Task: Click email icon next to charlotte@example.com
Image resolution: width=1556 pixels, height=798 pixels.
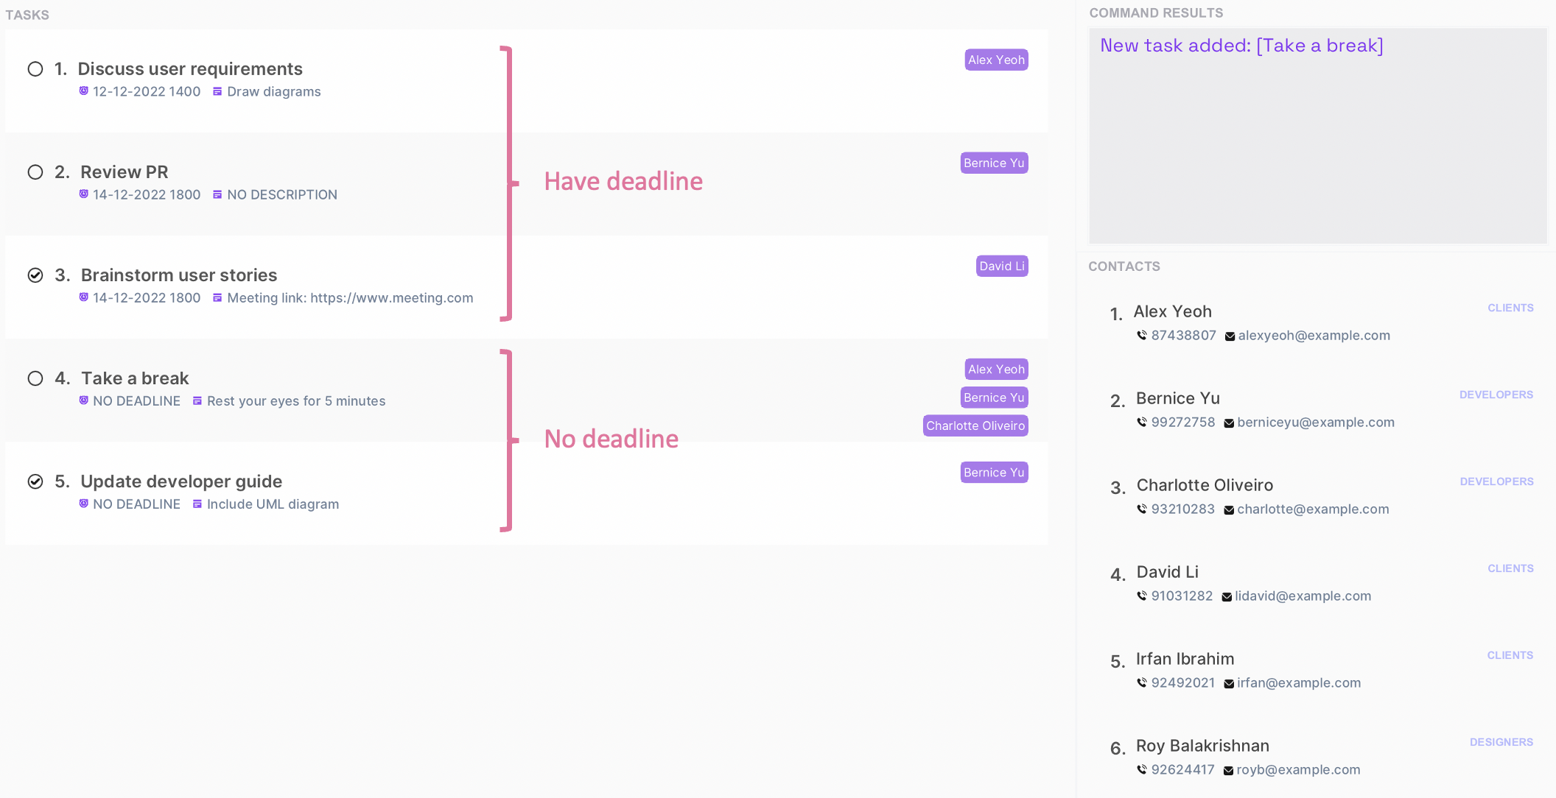Action: 1229,510
